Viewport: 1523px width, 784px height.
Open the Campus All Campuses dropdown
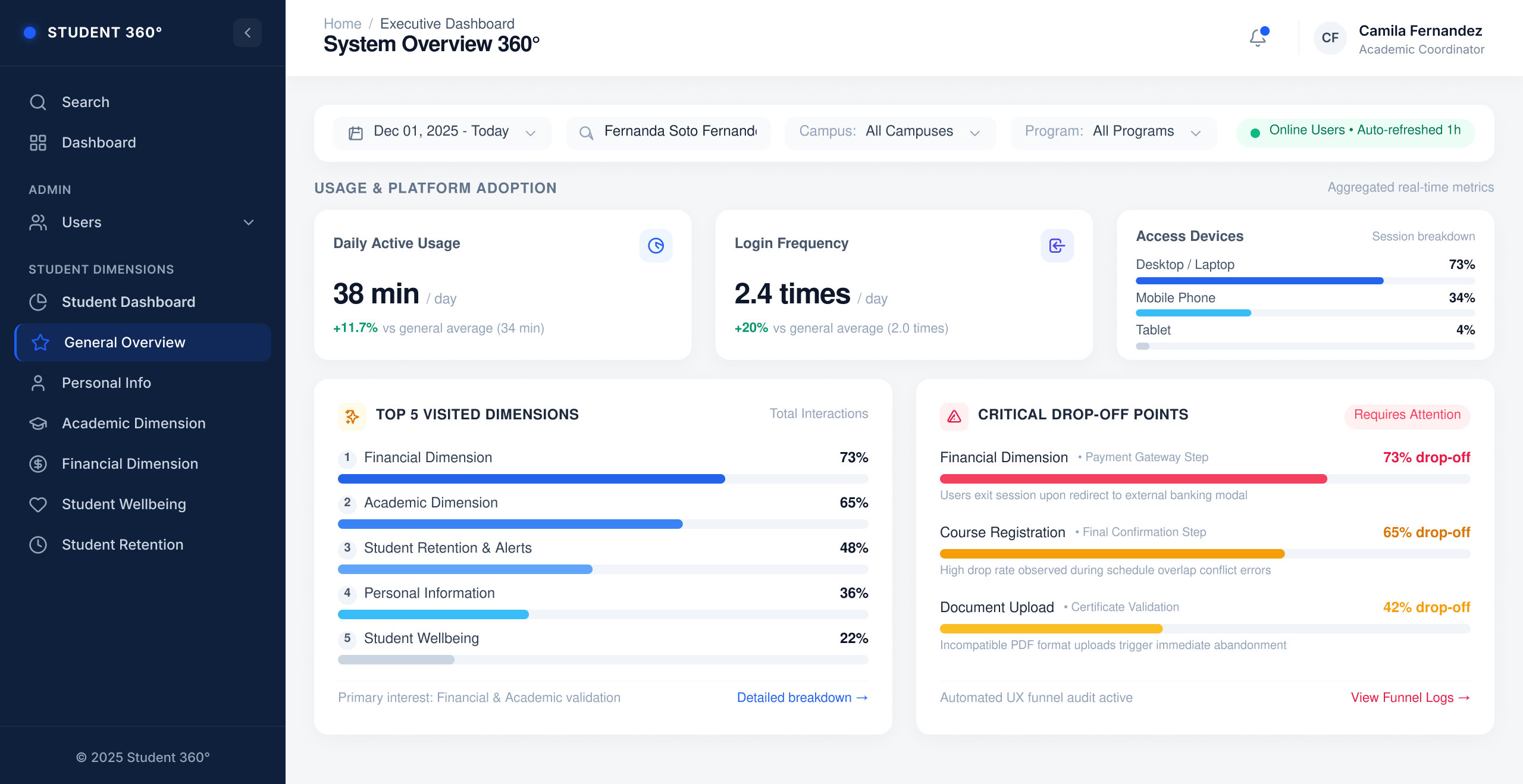click(x=890, y=132)
